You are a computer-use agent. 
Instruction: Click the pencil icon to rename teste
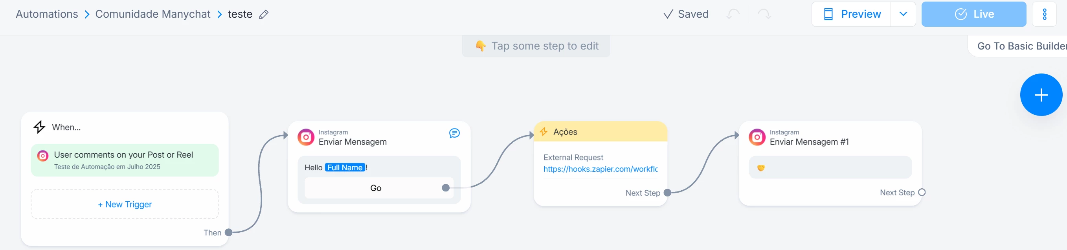tap(263, 15)
